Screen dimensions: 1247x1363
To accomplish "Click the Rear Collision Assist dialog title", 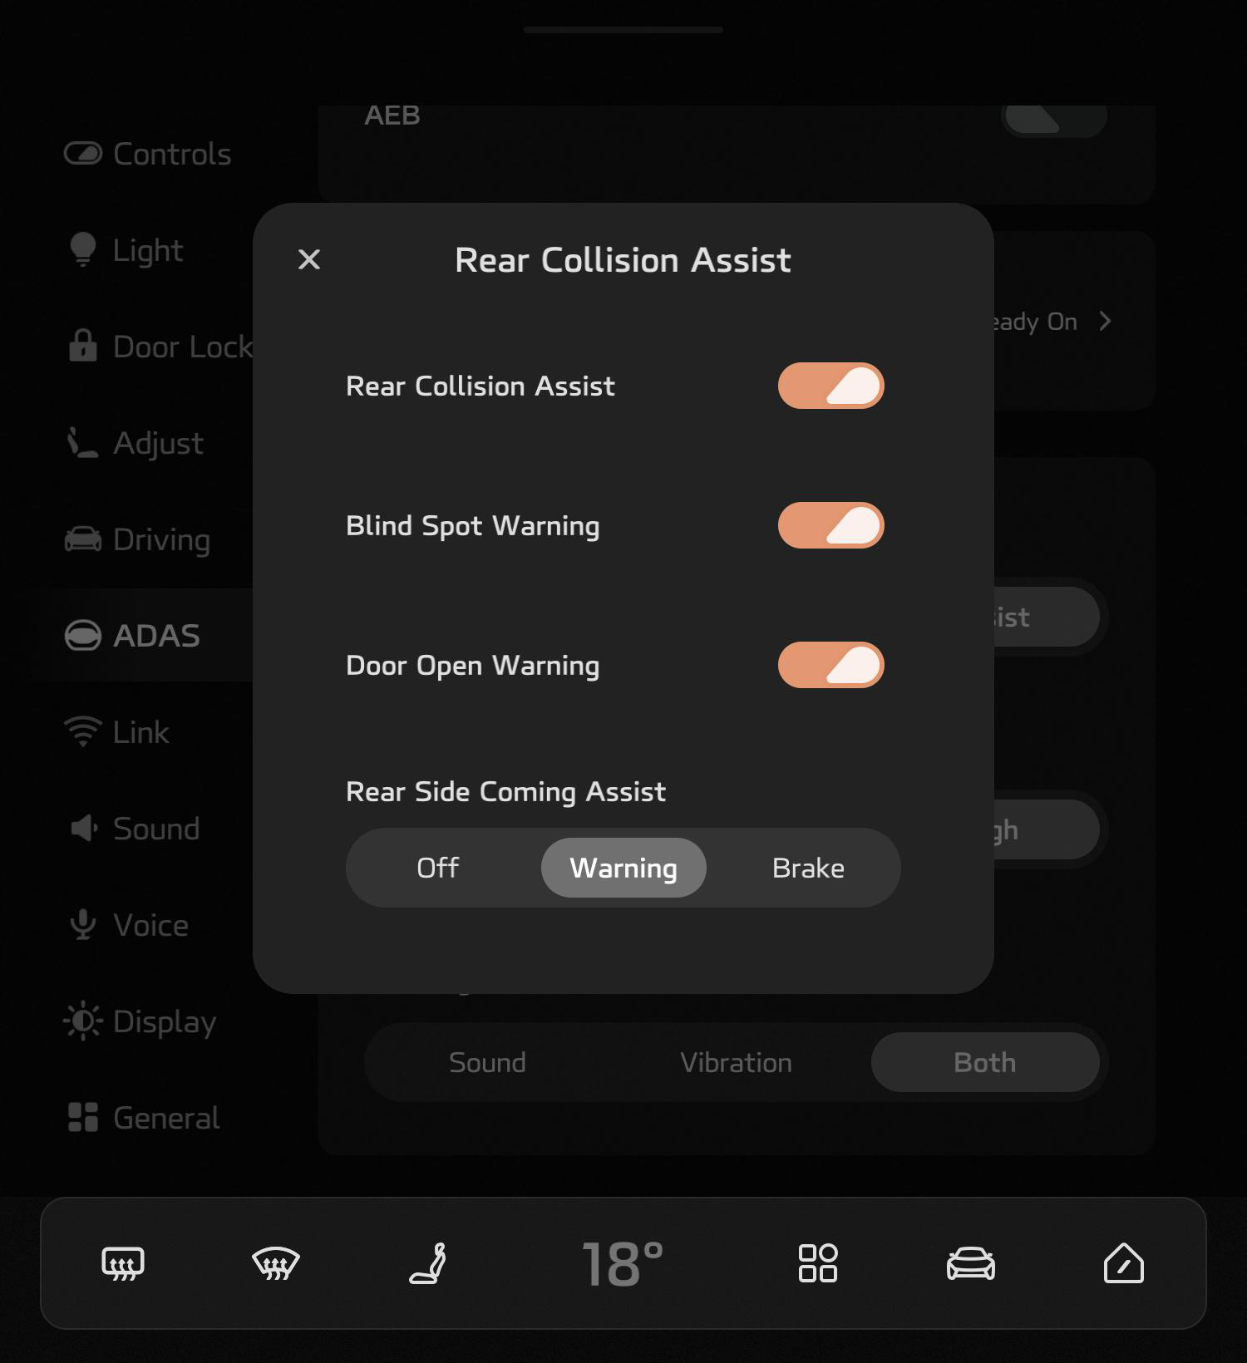I will [x=623, y=260].
